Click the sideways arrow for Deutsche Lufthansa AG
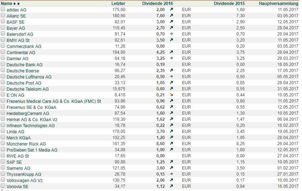The height and width of the screenshot is (191, 302). 171,77
